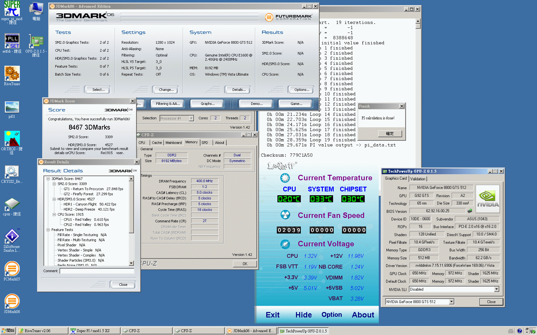
Task: Open the Validation tab in GPU-Z
Action: pos(418,179)
